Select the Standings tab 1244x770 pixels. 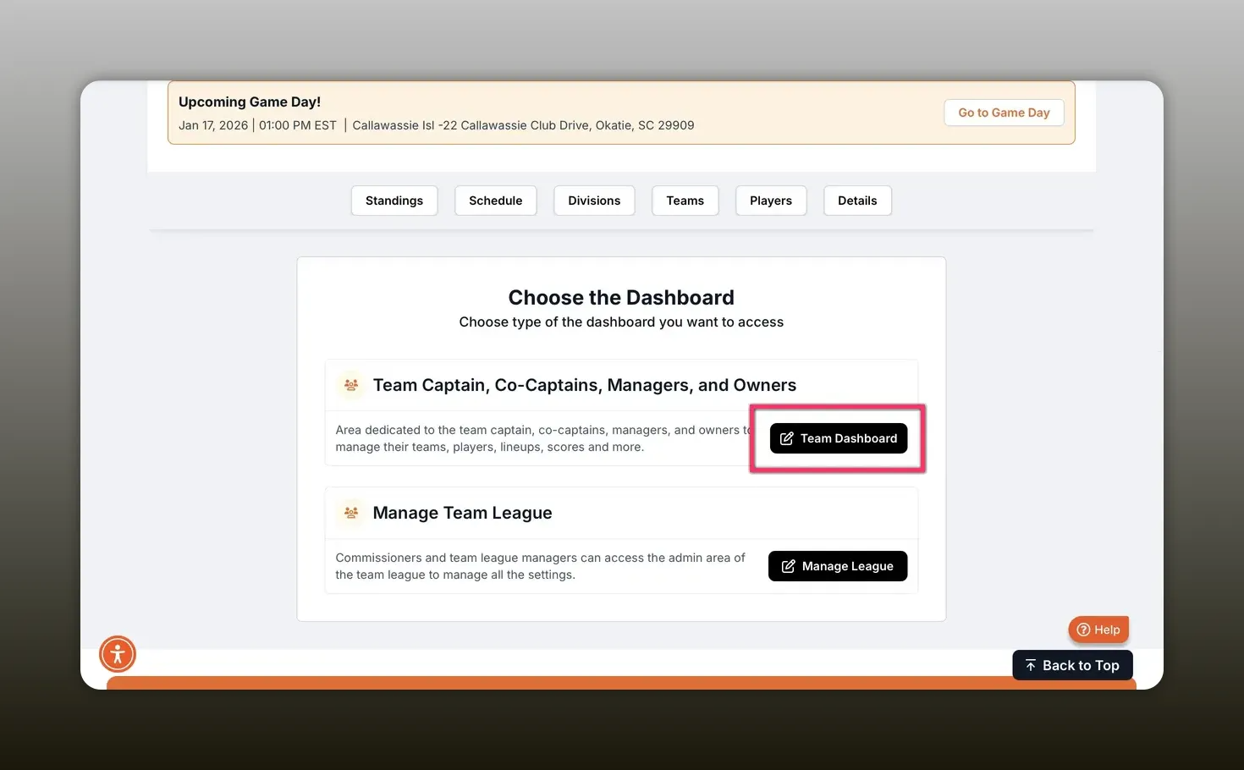click(x=394, y=201)
